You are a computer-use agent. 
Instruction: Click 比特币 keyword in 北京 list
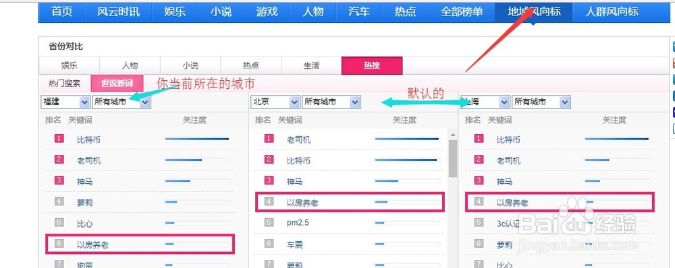click(x=298, y=161)
